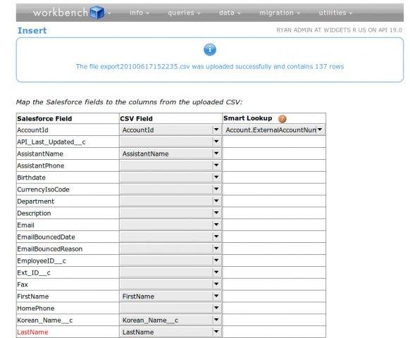Open the CSV Field dropdown for FirstName
Image resolution: width=410 pixels, height=338 pixels.
[170, 296]
